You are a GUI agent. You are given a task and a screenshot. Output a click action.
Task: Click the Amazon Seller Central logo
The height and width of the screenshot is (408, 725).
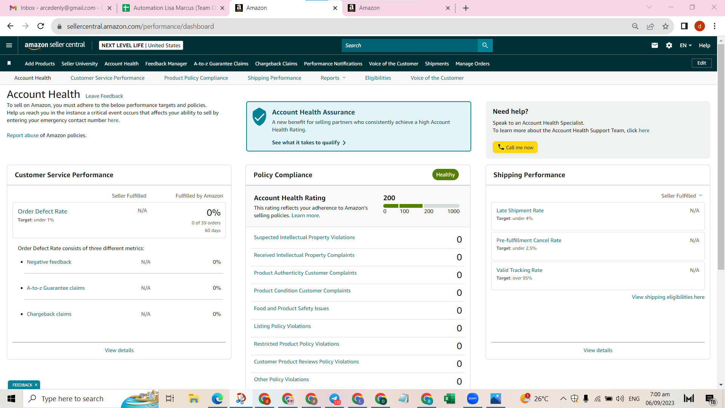[x=55, y=45]
